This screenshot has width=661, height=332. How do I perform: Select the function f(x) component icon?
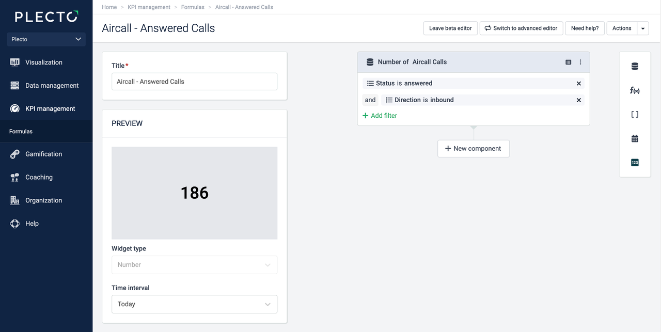(x=635, y=90)
